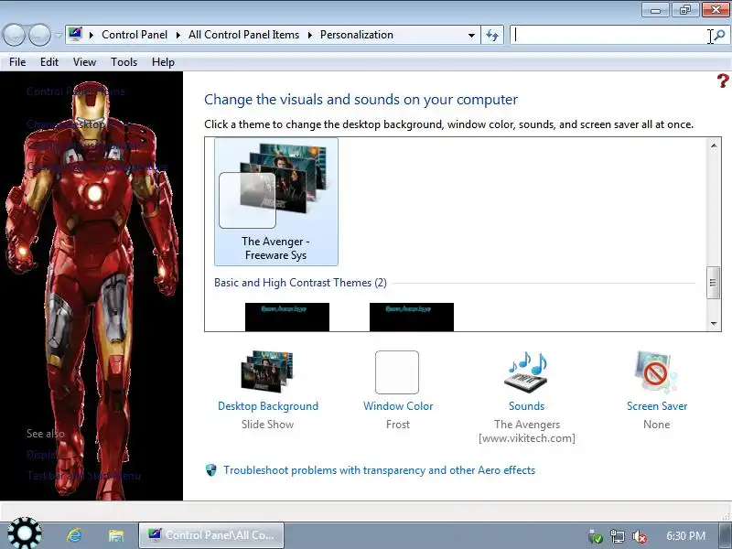Expand breadcrumb arrow before Personalization
732x549 pixels.
click(309, 35)
